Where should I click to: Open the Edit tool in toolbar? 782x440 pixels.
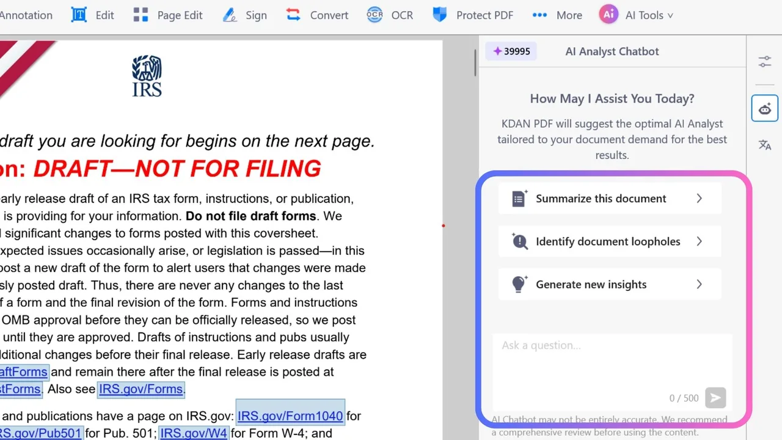(93, 15)
